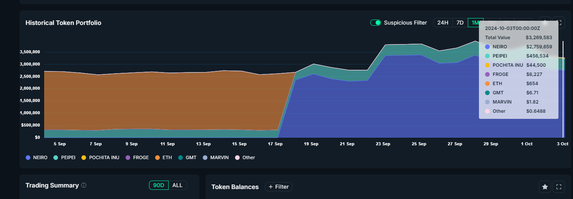Add a Filter to Token Balances
Image resolution: width=573 pixels, height=199 pixels.
coord(278,187)
